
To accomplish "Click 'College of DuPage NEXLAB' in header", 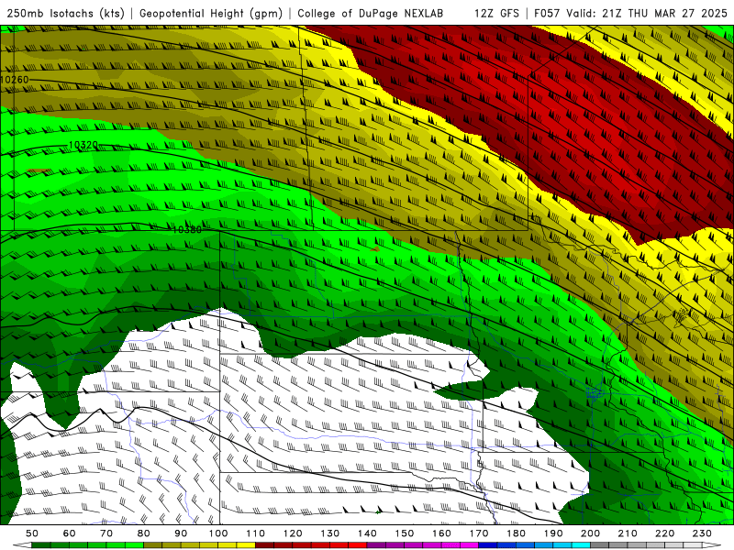I will coord(371,13).
